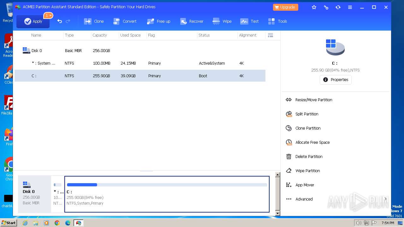Open the Tools toolbar menu
Image resolution: width=404 pixels, height=227 pixels.
click(278, 21)
